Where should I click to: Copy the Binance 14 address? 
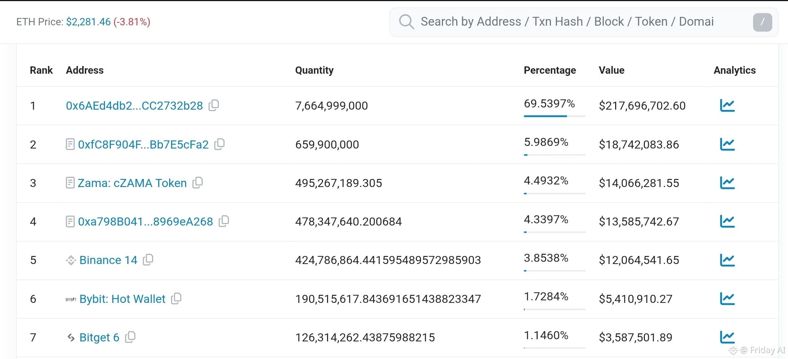pos(148,260)
